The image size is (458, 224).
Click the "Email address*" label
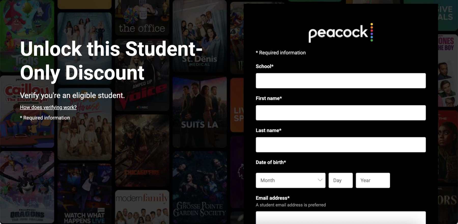tap(273, 198)
